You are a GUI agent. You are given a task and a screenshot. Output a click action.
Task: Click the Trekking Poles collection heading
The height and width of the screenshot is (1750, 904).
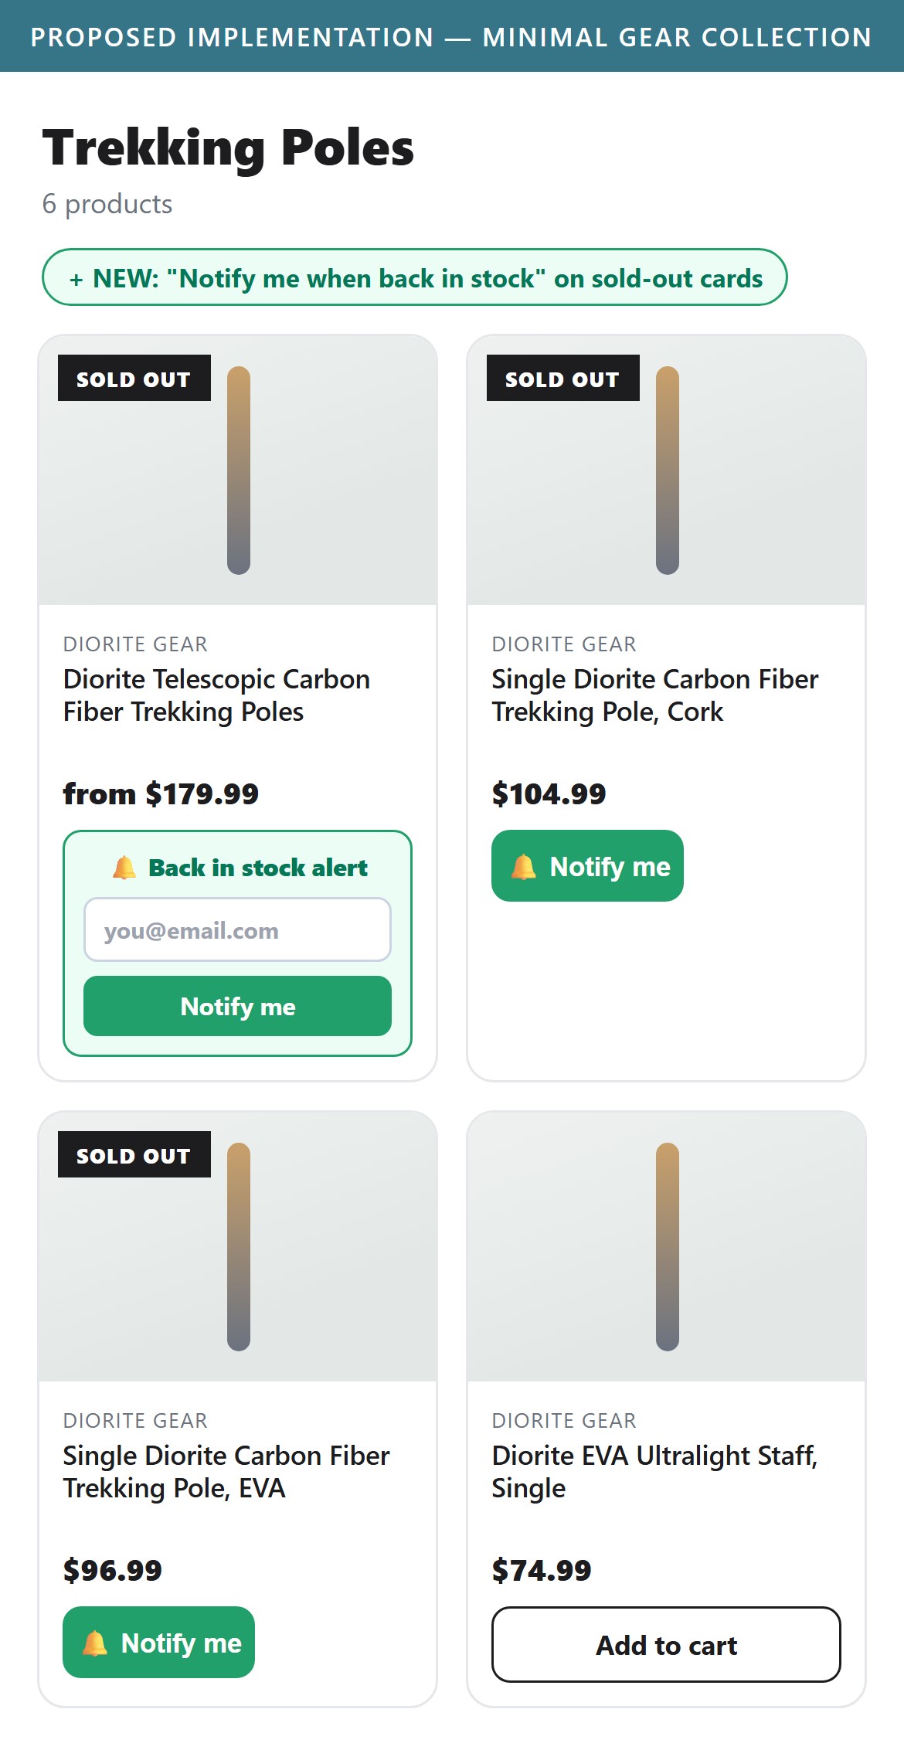pyautogui.click(x=228, y=147)
